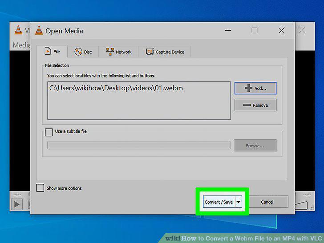Click the disabled maximize button of Open Media
The image size is (324, 243).
click(x=255, y=31)
